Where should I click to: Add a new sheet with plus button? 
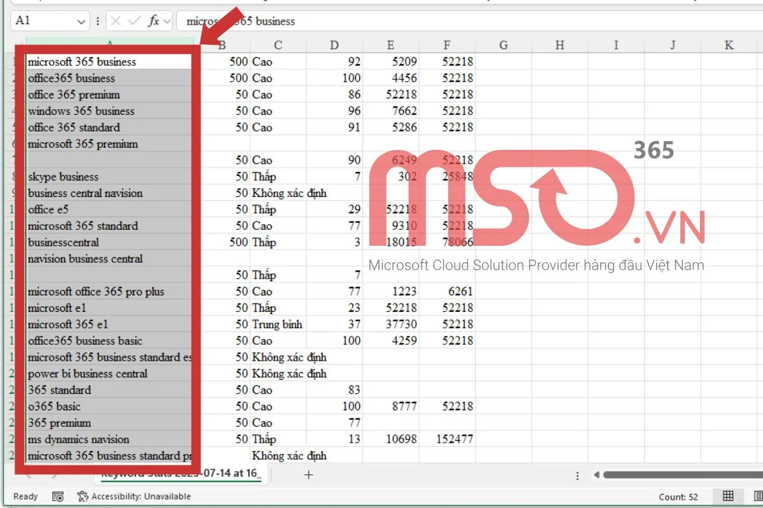[x=308, y=474]
